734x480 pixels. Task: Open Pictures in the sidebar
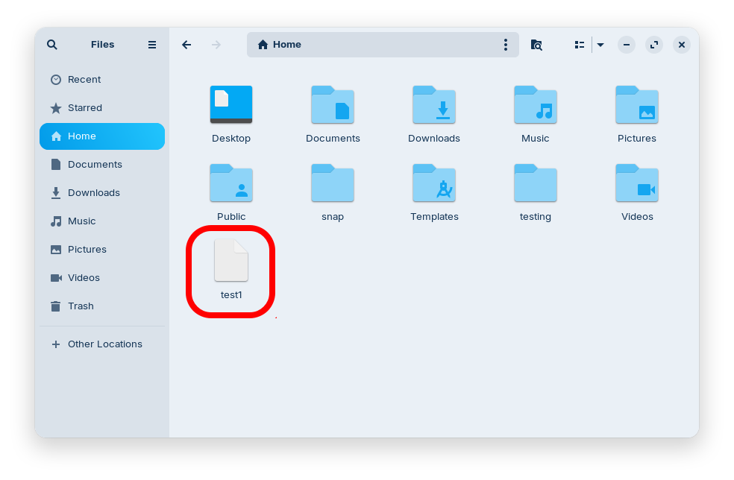[x=102, y=250]
